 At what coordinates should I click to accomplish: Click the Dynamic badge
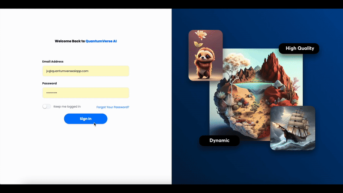tap(219, 140)
